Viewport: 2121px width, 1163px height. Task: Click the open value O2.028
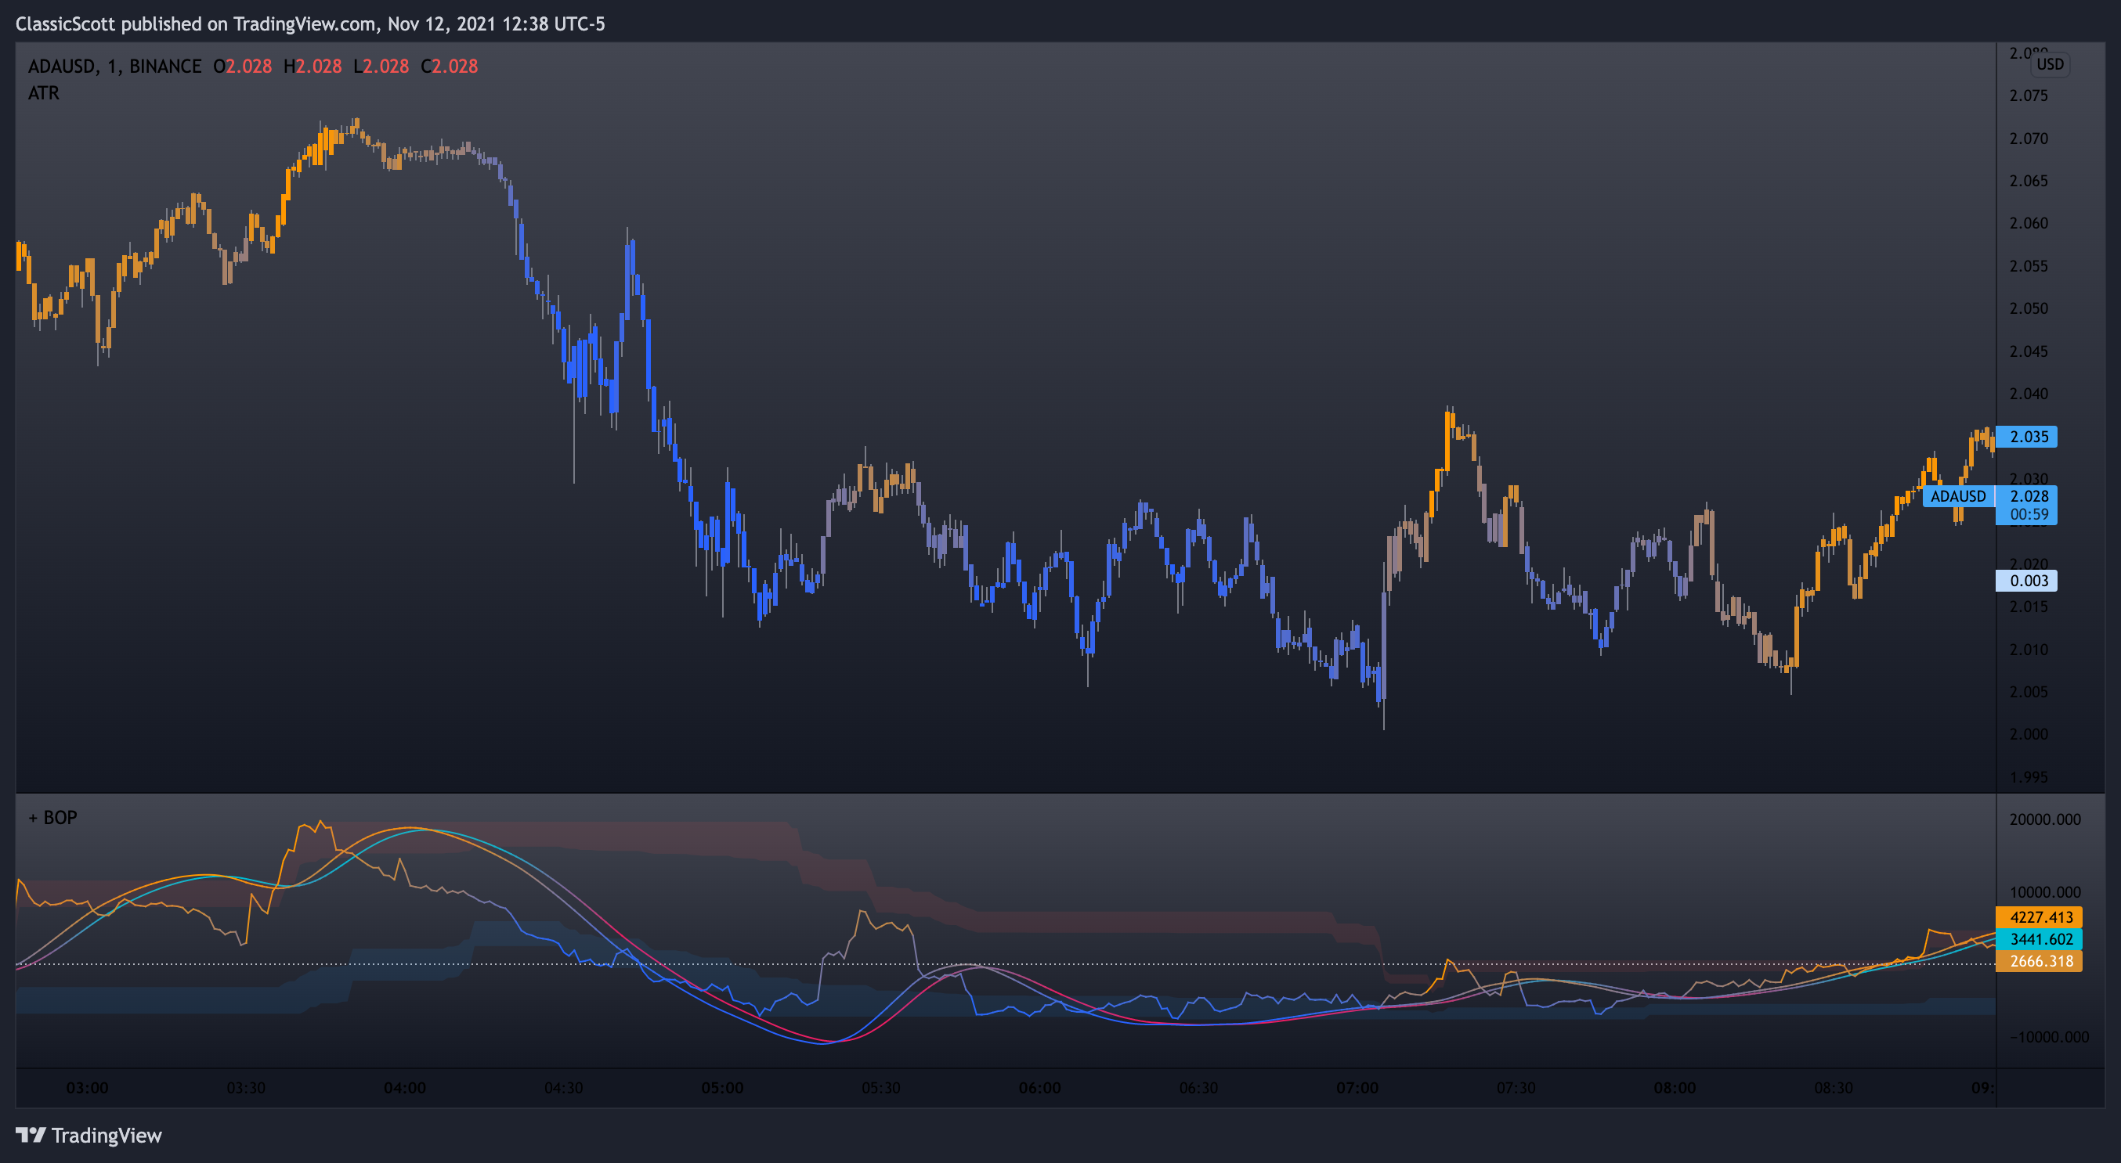[242, 66]
